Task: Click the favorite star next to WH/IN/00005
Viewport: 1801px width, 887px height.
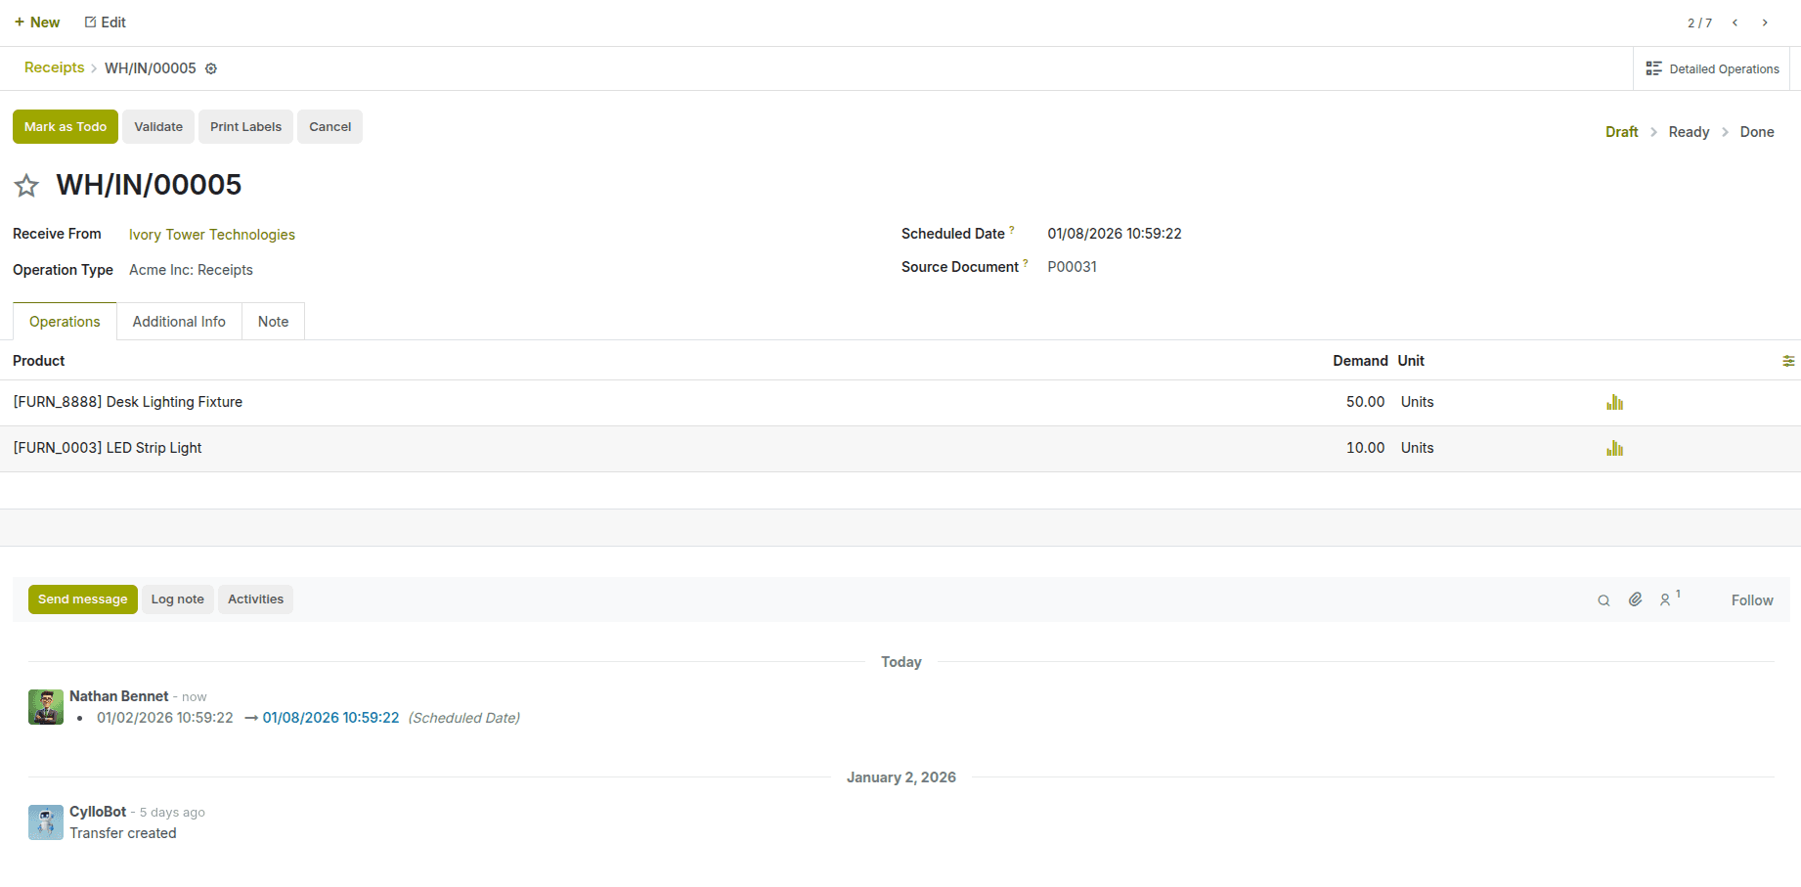Action: 26,186
